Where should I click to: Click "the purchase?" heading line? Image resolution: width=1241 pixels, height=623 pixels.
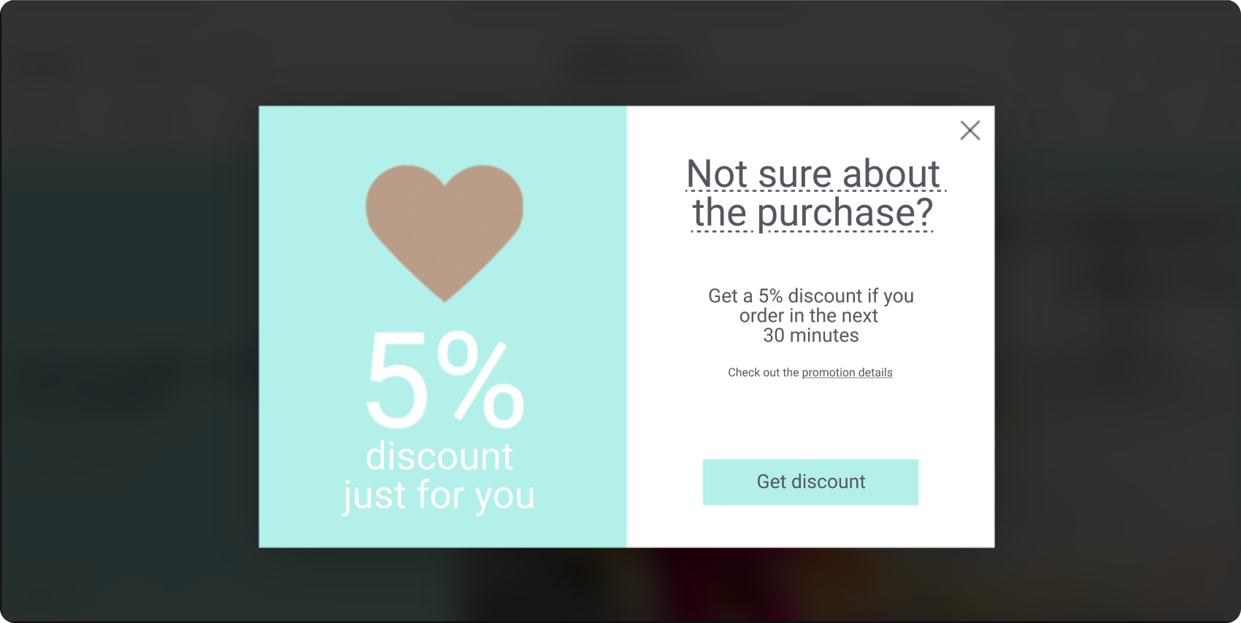tap(812, 213)
